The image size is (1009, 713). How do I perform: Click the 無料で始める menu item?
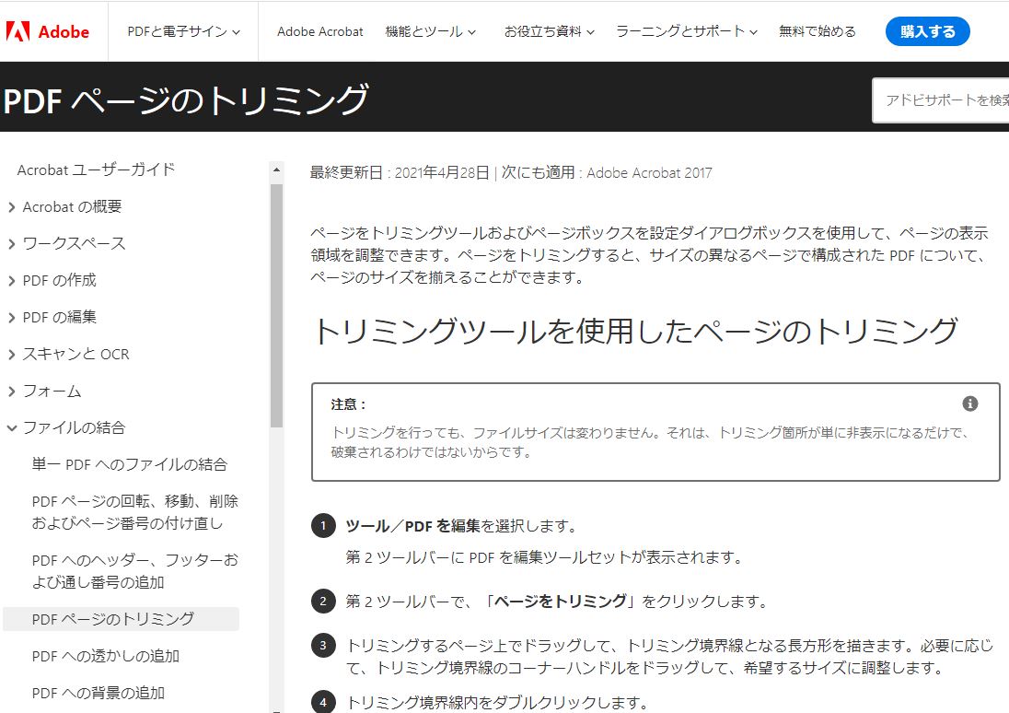coord(816,31)
